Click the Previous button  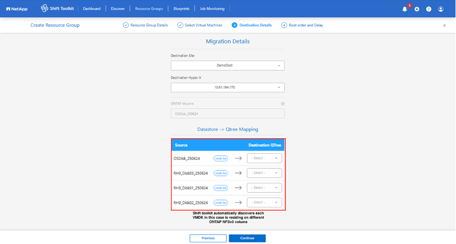(208, 238)
